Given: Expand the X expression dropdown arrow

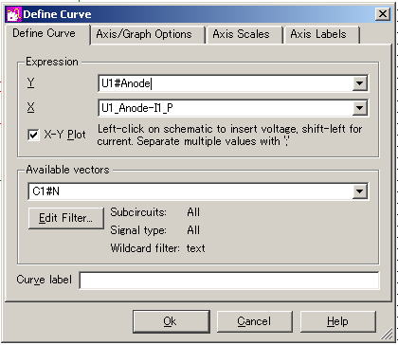Looking at the screenshot, I should [359, 108].
